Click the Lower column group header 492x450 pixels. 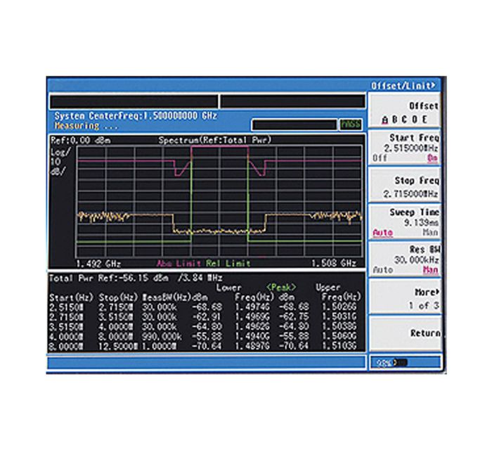pos(228,288)
